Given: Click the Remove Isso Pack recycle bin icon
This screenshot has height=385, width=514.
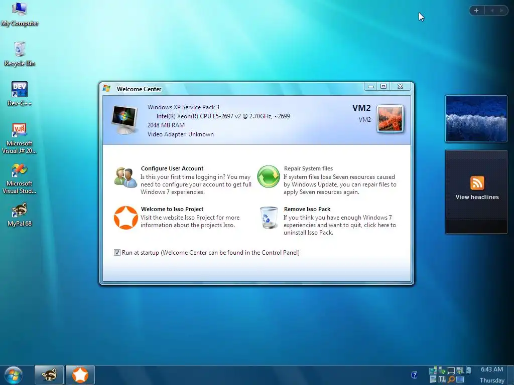Looking at the screenshot, I should (269, 218).
